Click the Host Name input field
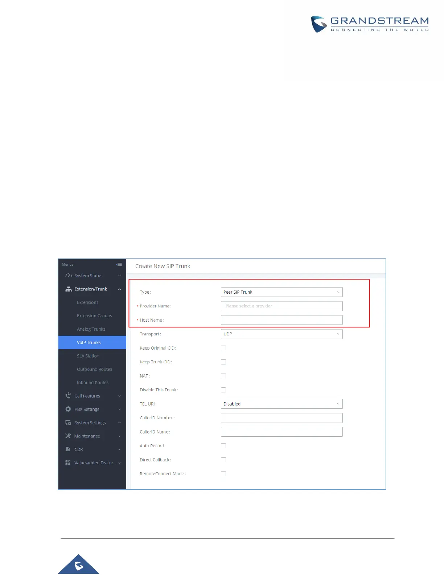 (x=281, y=320)
